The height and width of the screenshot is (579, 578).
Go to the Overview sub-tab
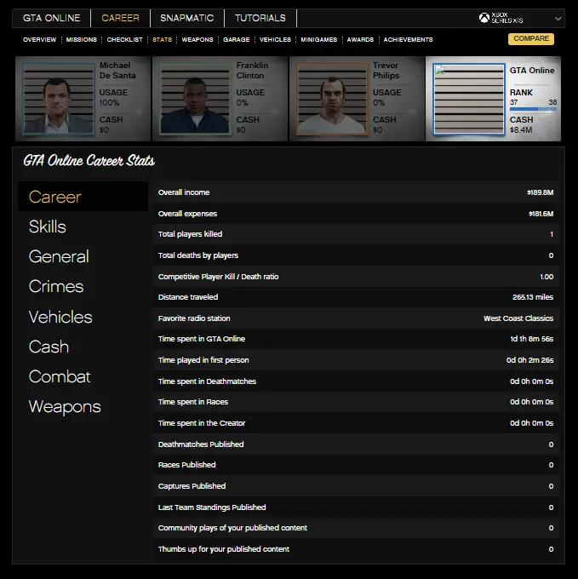point(40,39)
